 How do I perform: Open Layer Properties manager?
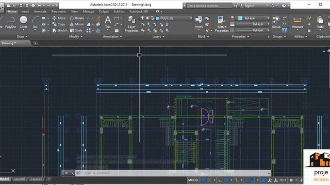(x=131, y=24)
